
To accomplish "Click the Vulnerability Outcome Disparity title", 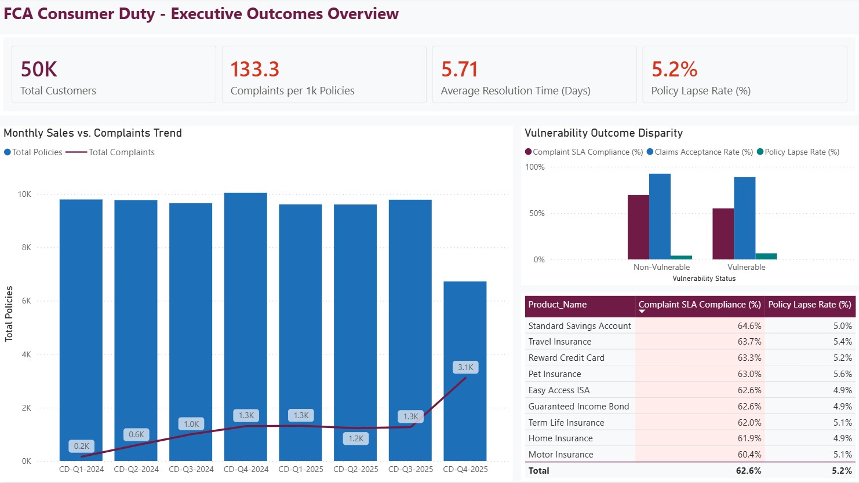I will (603, 133).
